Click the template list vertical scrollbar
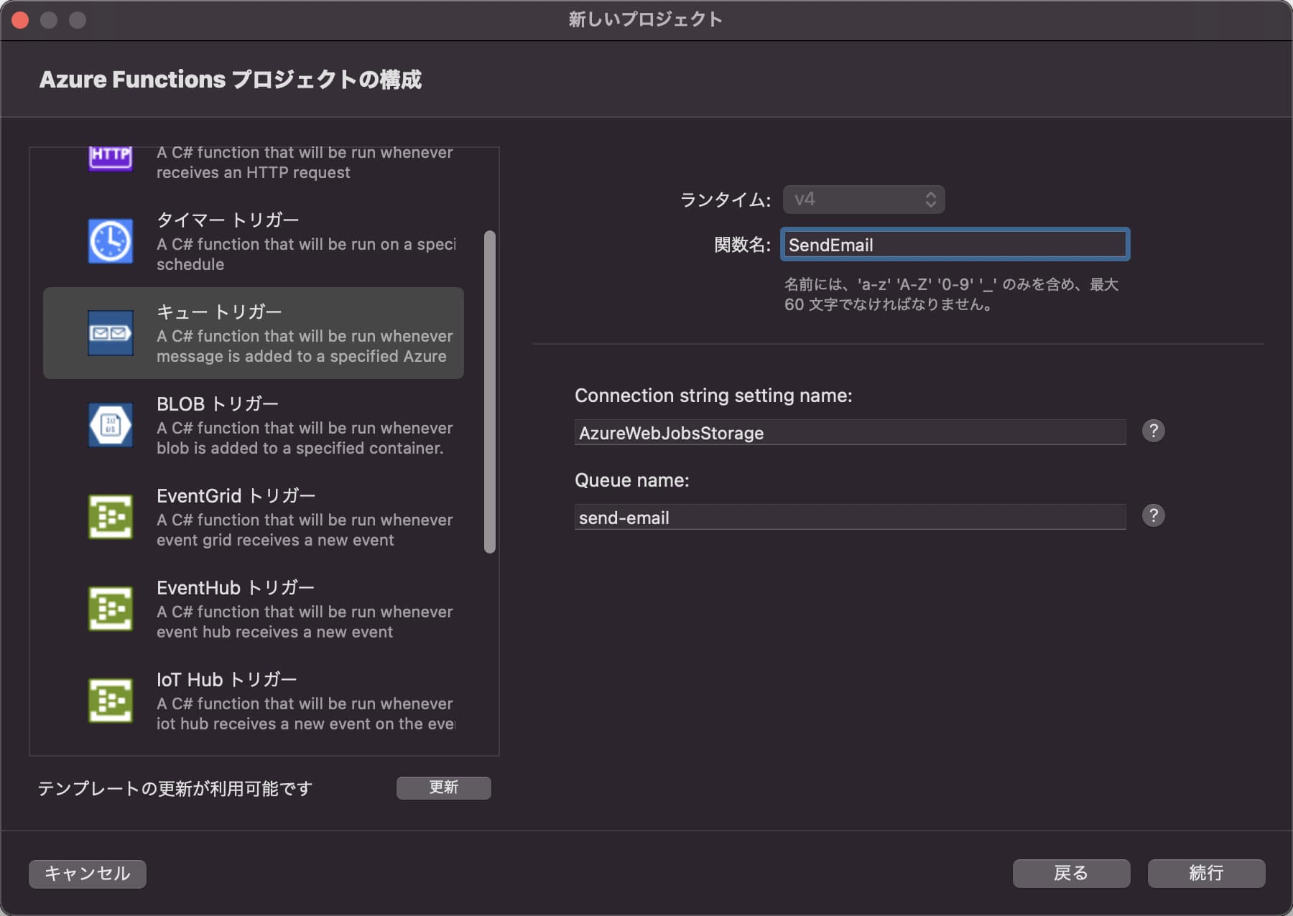The image size is (1293, 916). [x=490, y=392]
